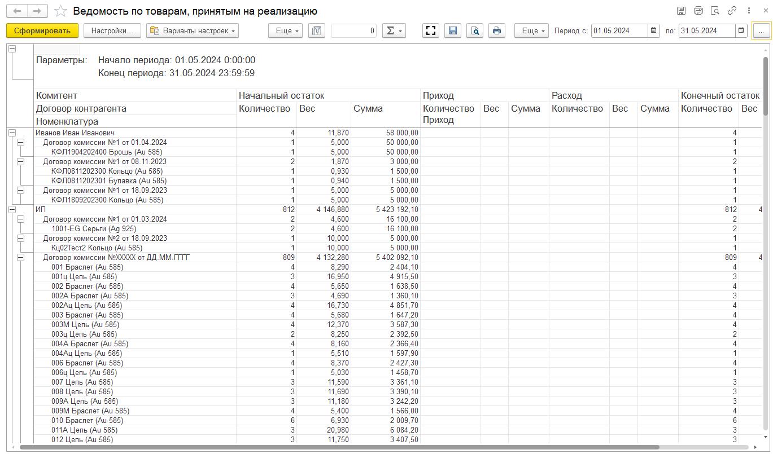The width and height of the screenshot is (773, 454).
Task: Click the printer icon in the title bar
Action: (x=698, y=11)
